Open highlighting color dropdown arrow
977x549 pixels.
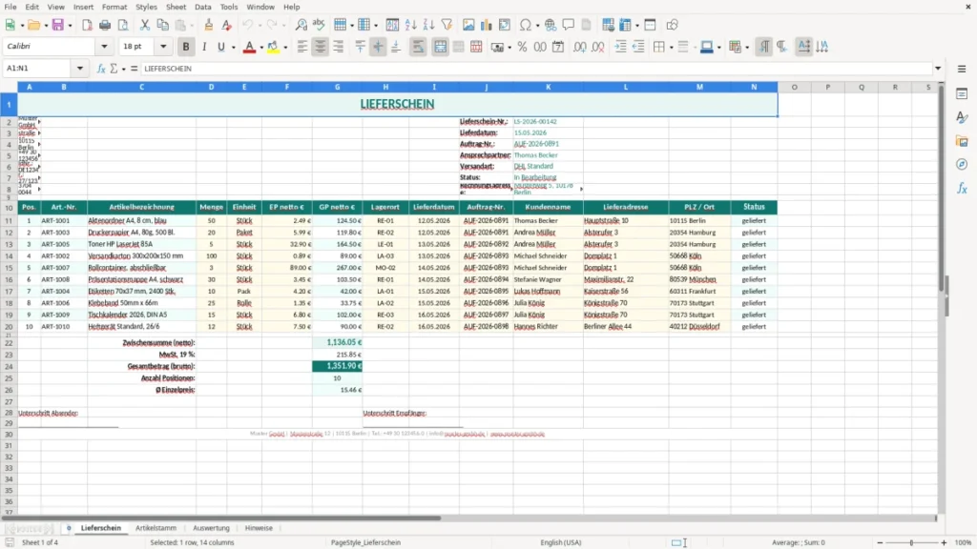click(285, 48)
